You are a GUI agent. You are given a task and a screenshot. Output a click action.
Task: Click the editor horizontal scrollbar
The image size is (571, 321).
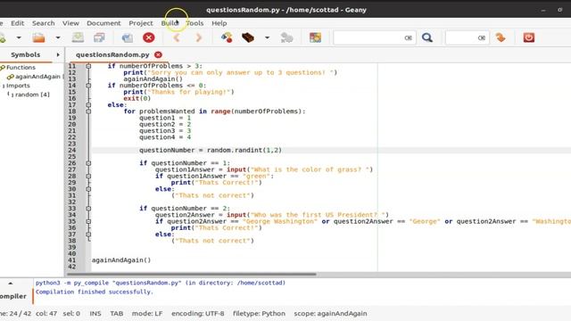192,274
